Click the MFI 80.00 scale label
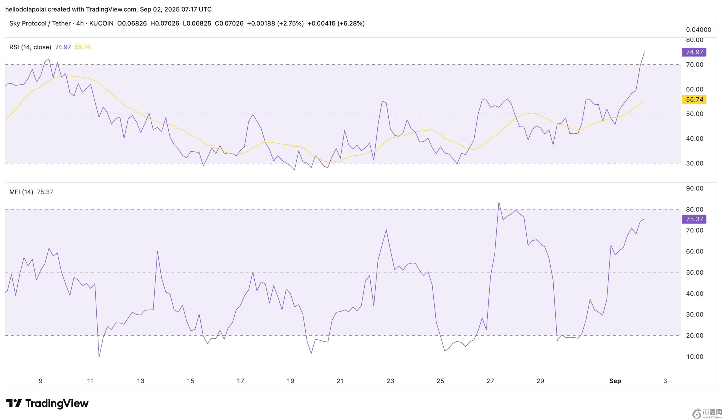Screen dimensions: 722x419 coord(694,209)
